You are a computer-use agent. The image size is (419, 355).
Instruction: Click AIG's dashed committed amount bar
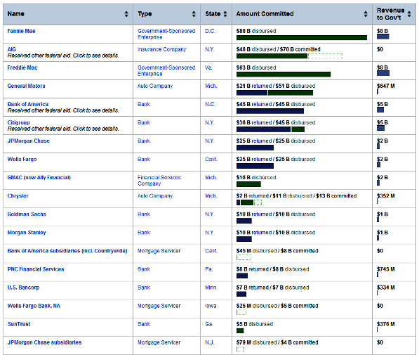(325, 56)
